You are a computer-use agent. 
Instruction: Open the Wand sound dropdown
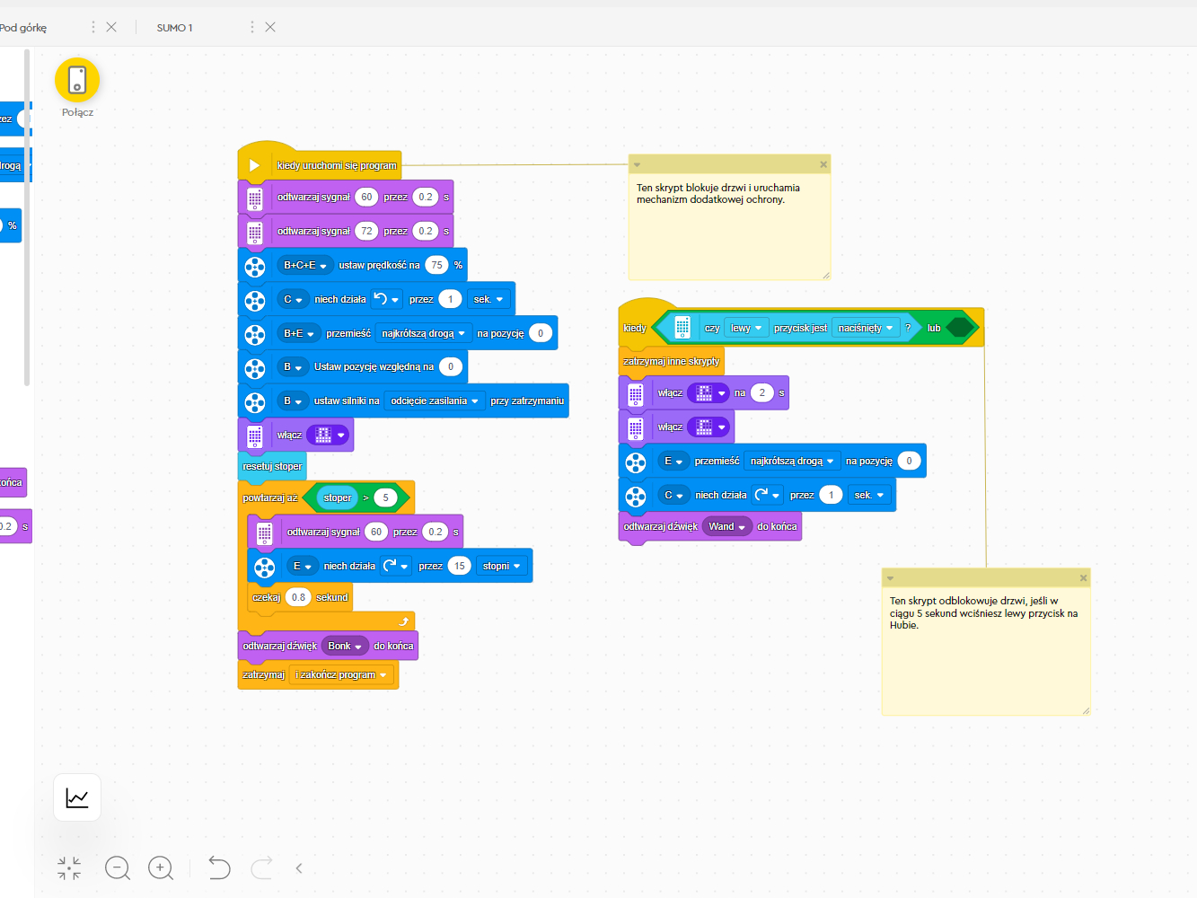726,526
